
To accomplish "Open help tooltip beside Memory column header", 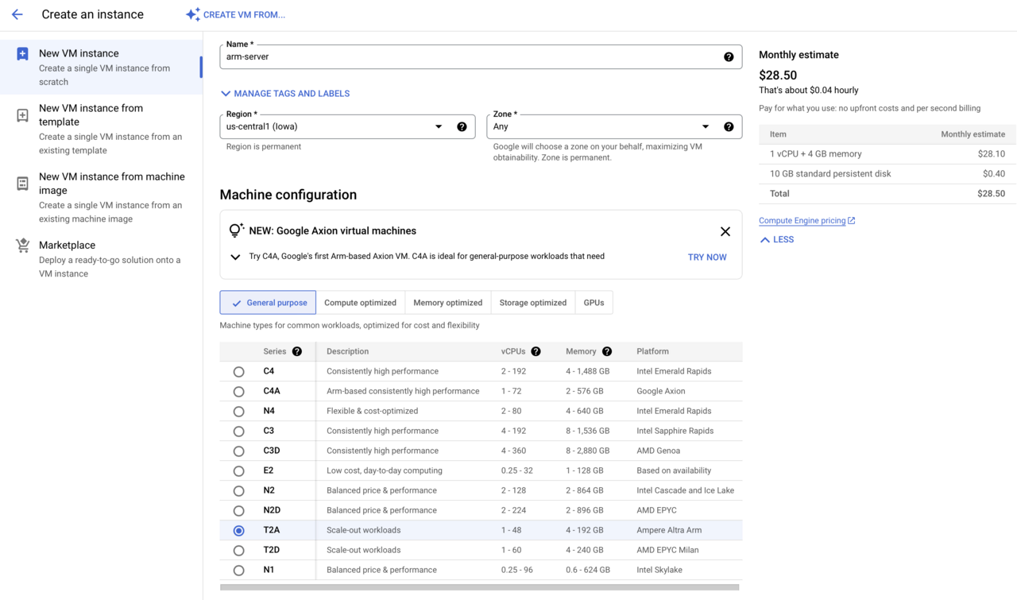I will coord(607,351).
